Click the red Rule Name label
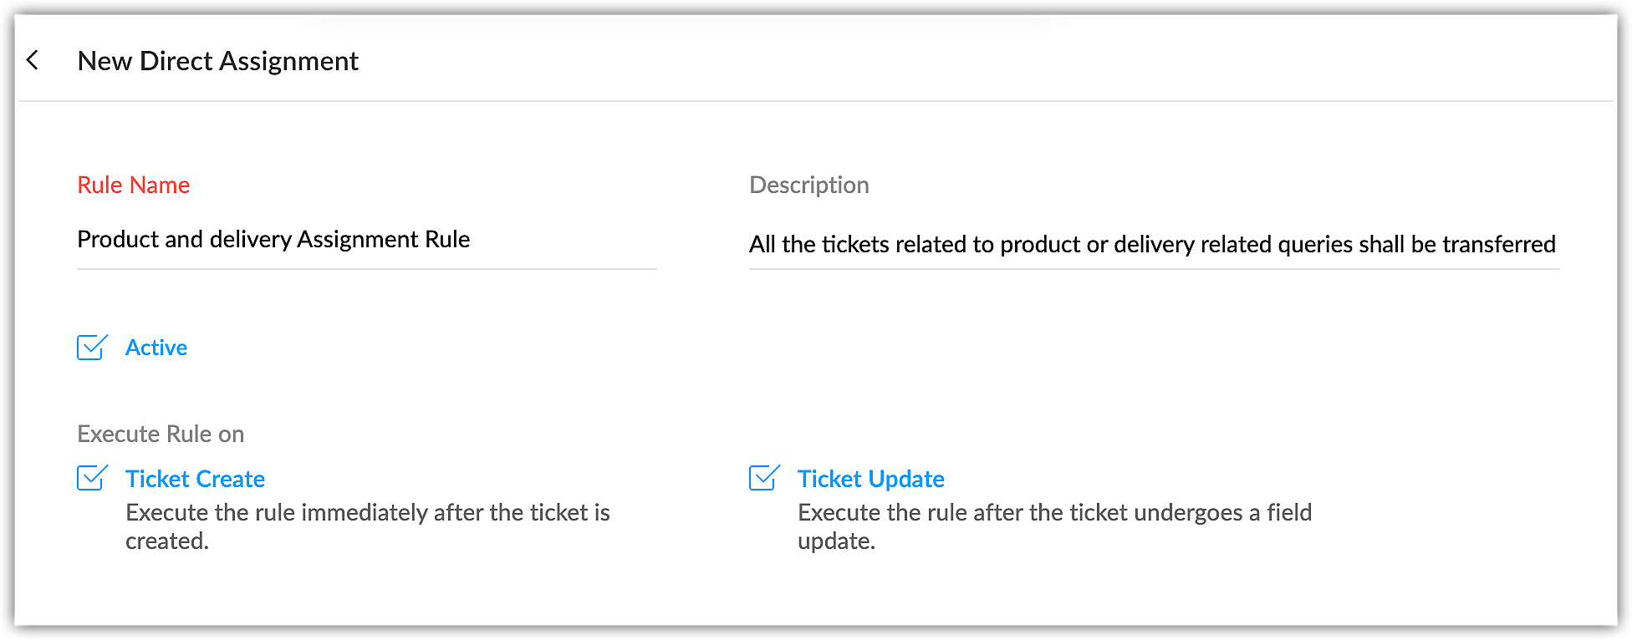The width and height of the screenshot is (1632, 640). [x=133, y=185]
